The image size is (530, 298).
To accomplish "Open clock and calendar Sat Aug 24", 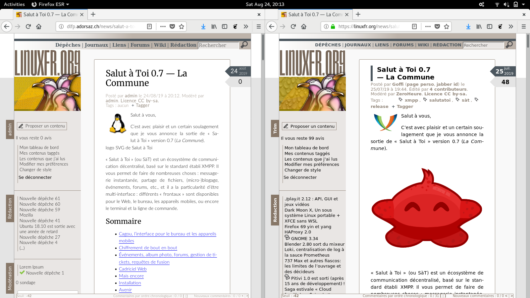I will 265,4.
